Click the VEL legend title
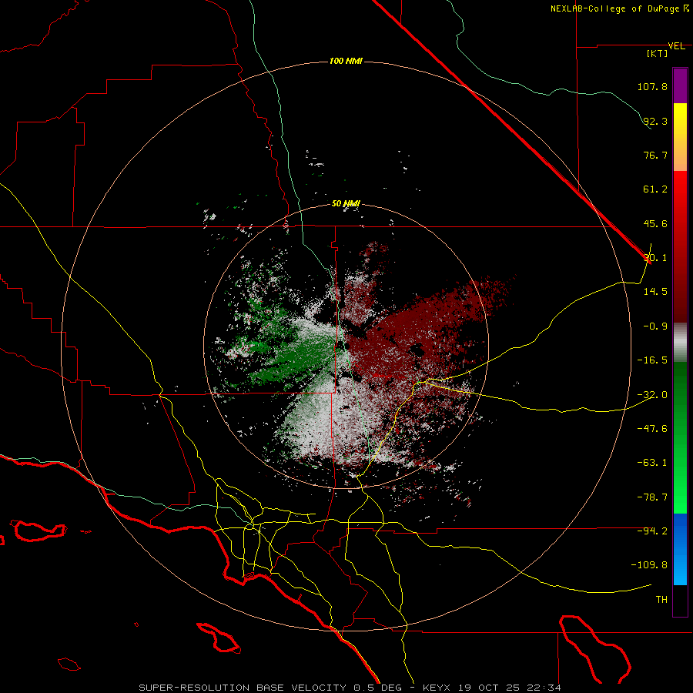The height and width of the screenshot is (693, 693). point(676,46)
